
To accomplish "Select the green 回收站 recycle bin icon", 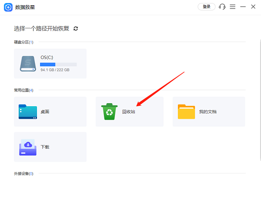I will pyautogui.click(x=109, y=111).
